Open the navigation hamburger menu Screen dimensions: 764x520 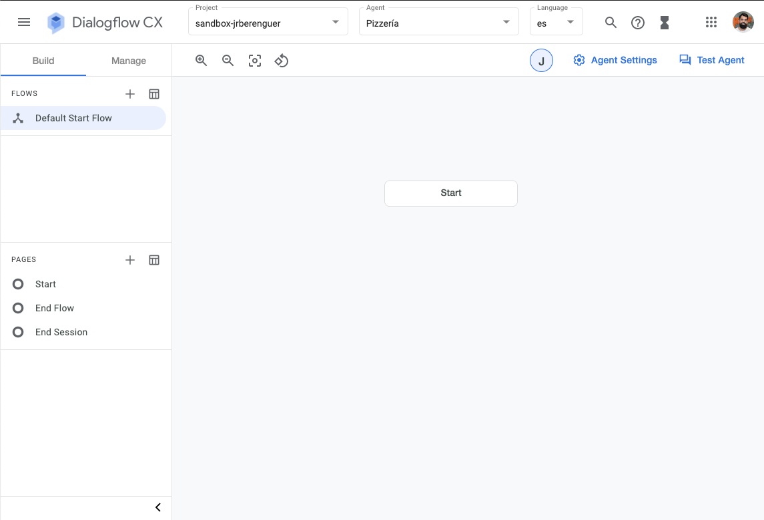click(x=24, y=21)
